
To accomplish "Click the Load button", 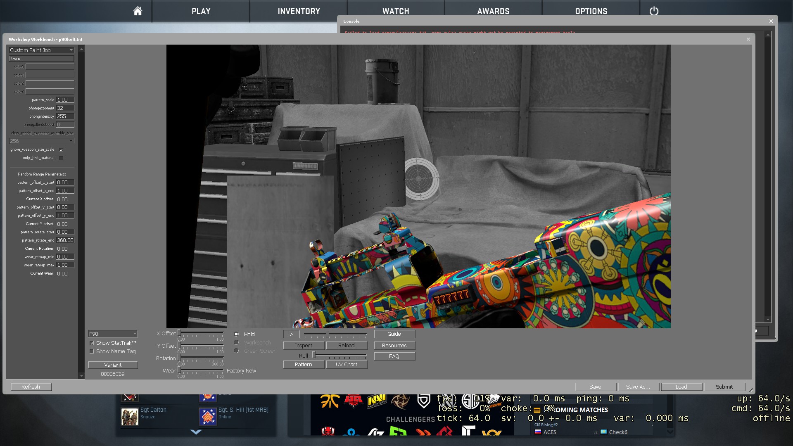I will pos(681,387).
